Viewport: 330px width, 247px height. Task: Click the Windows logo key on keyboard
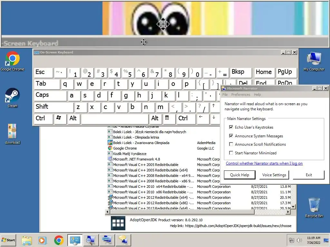60,119
